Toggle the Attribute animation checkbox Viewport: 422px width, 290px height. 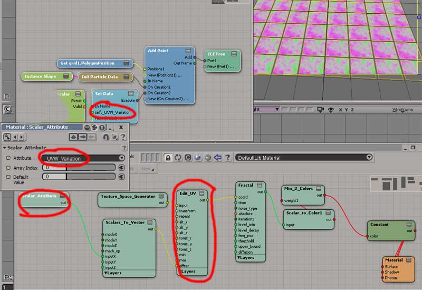click(8, 158)
